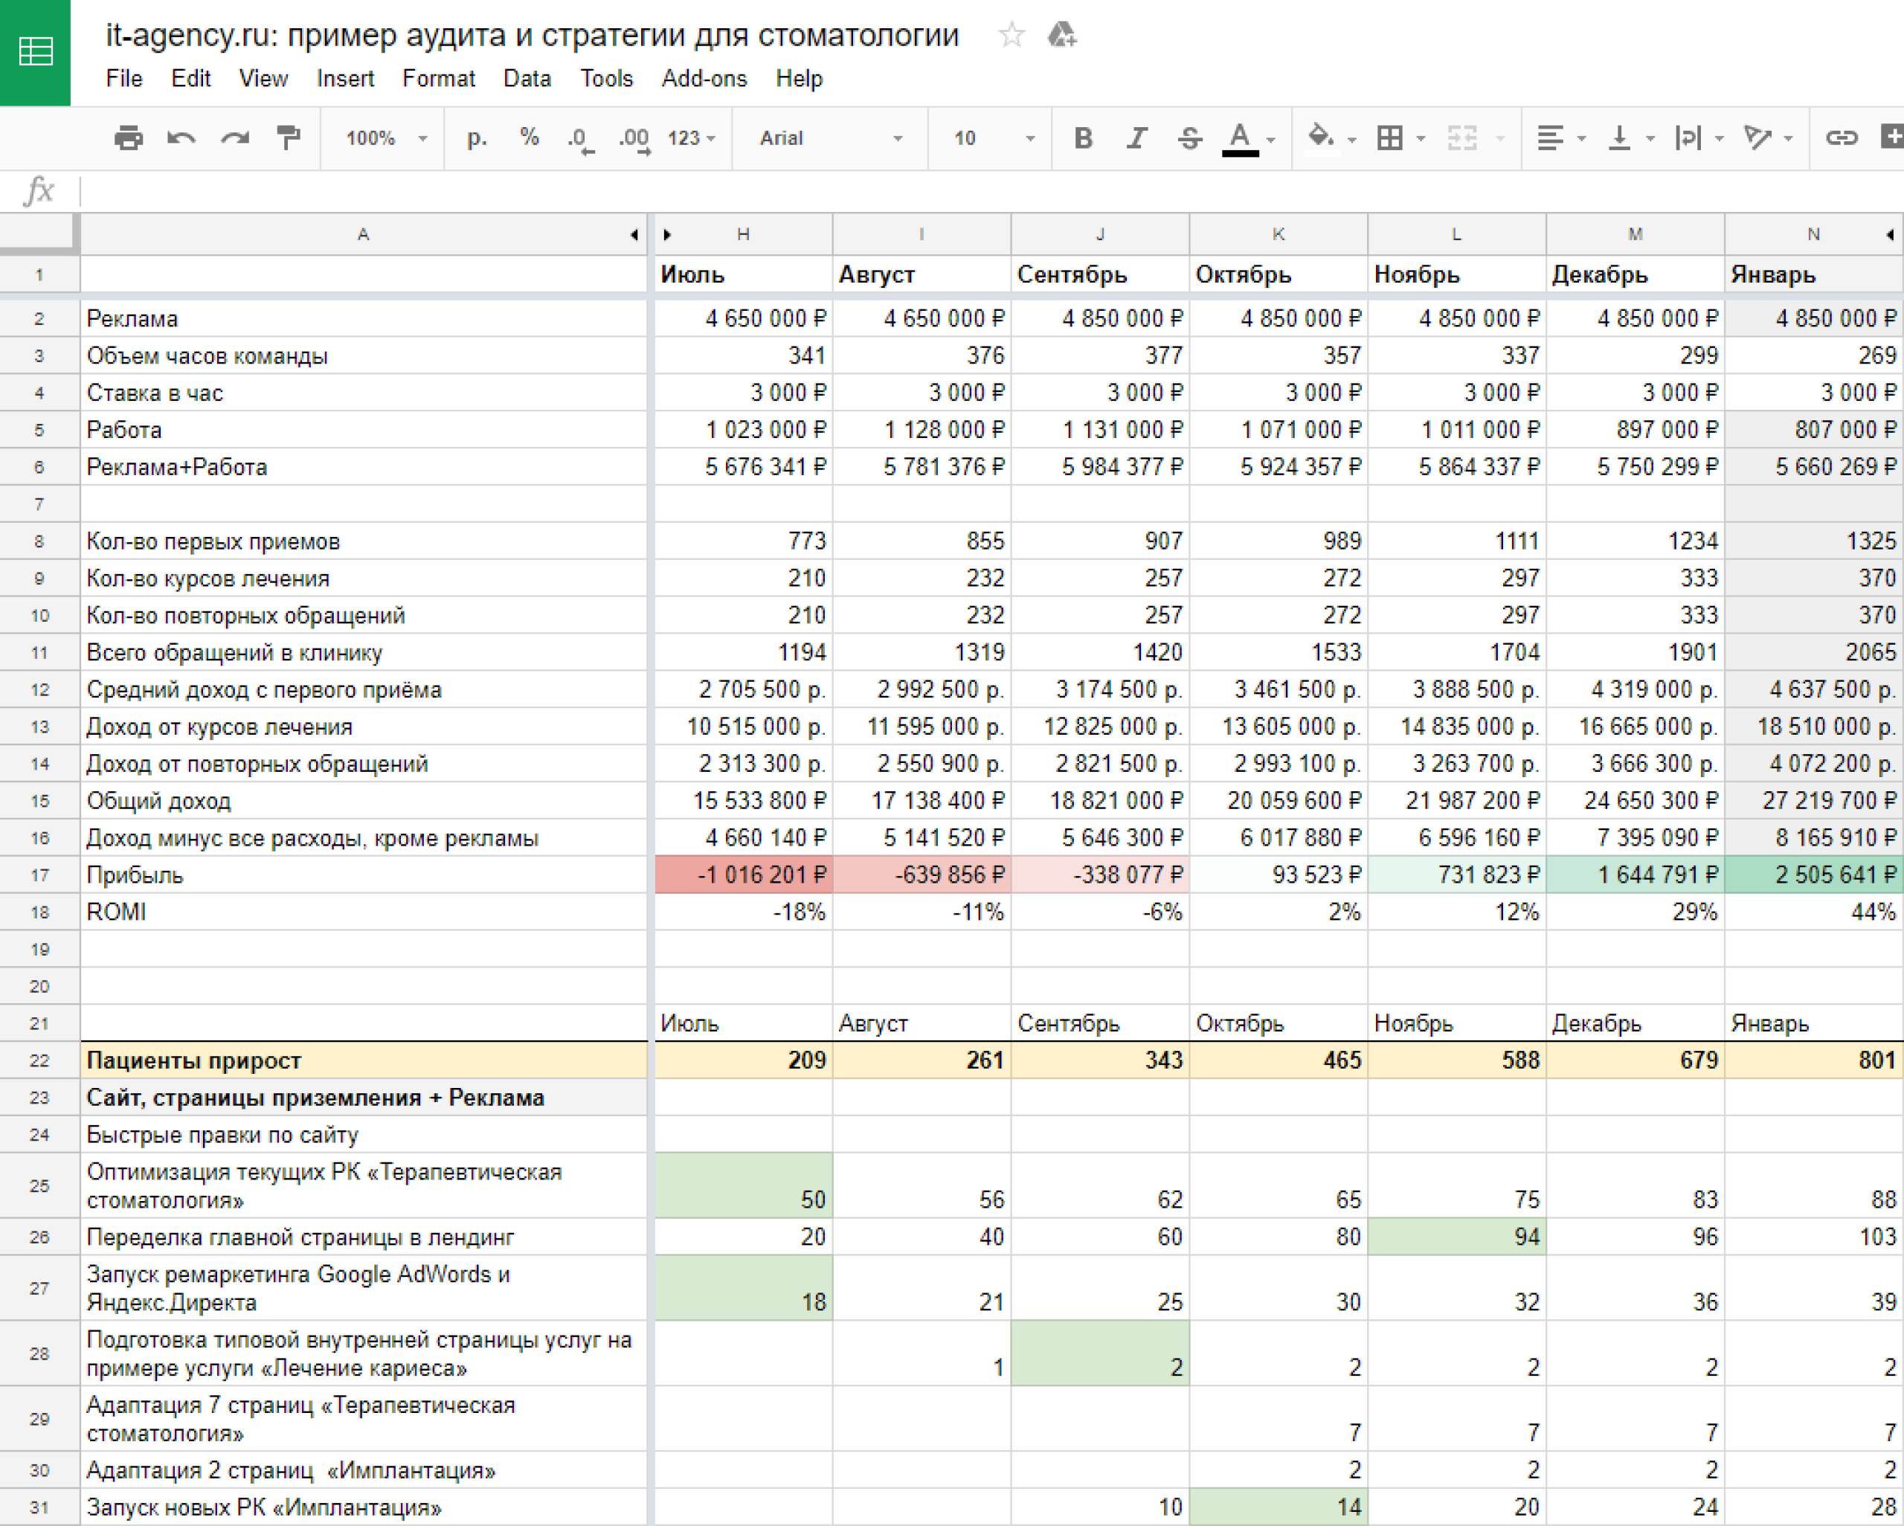Open the Help menu
The height and width of the screenshot is (1526, 1904).
tap(800, 79)
